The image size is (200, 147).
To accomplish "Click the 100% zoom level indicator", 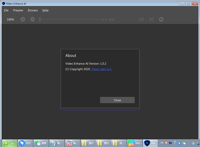I will coord(11,20).
